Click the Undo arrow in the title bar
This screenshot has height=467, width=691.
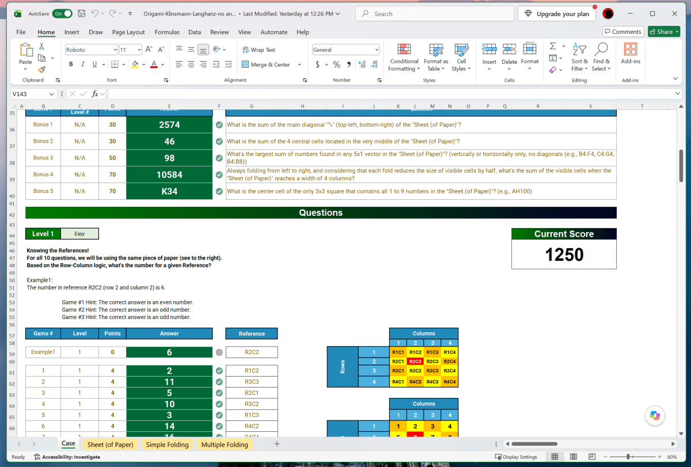[96, 13]
